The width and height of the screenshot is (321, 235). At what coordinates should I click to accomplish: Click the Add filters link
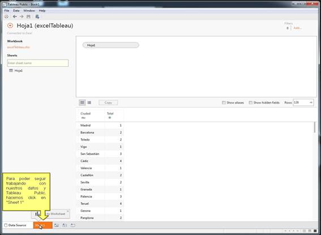click(297, 28)
